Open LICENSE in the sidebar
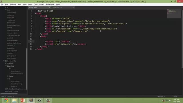Image resolution: width=183 pixels, height=103 pixels. [x=10, y=53]
